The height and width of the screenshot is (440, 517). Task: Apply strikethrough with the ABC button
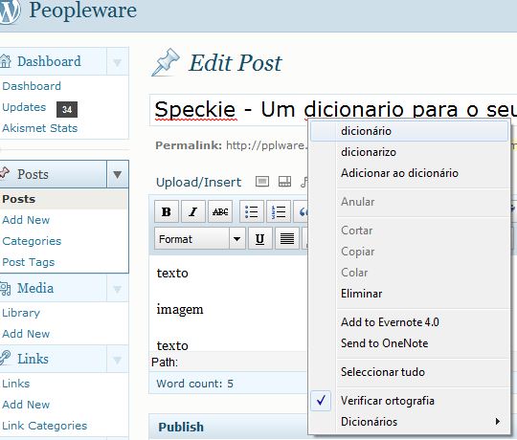pos(220,211)
